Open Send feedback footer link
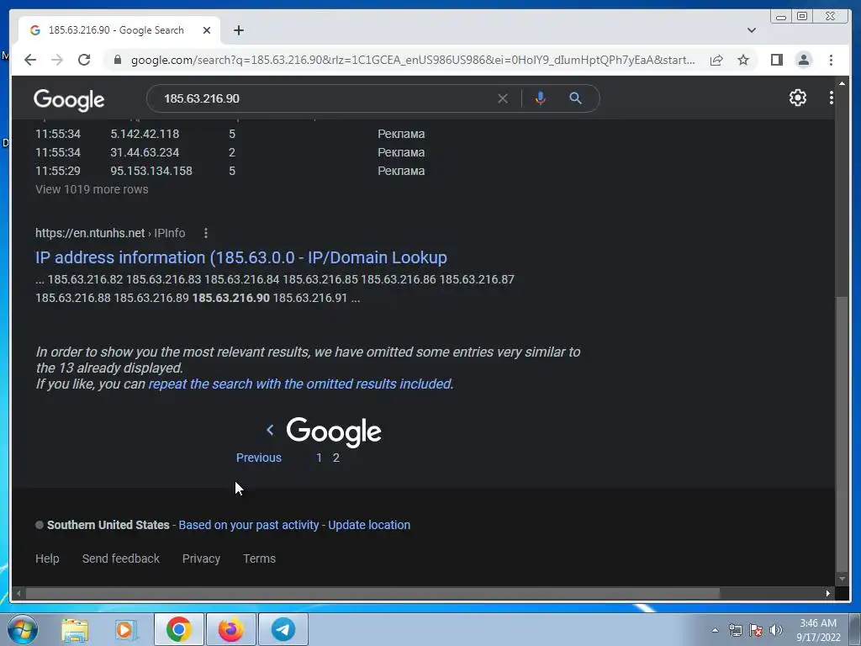The image size is (861, 646). [x=121, y=559]
